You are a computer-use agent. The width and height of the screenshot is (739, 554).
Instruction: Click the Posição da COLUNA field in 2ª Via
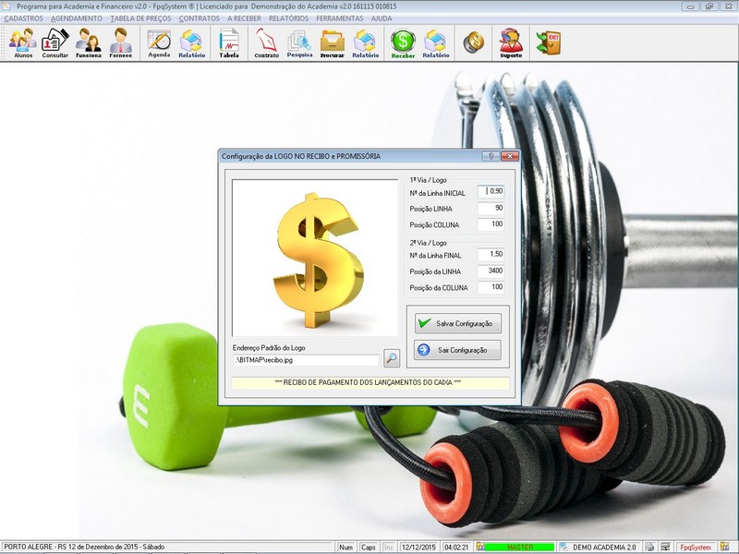pos(491,287)
